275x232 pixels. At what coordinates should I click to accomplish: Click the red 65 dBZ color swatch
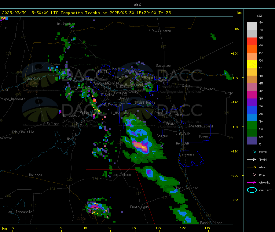252,41
